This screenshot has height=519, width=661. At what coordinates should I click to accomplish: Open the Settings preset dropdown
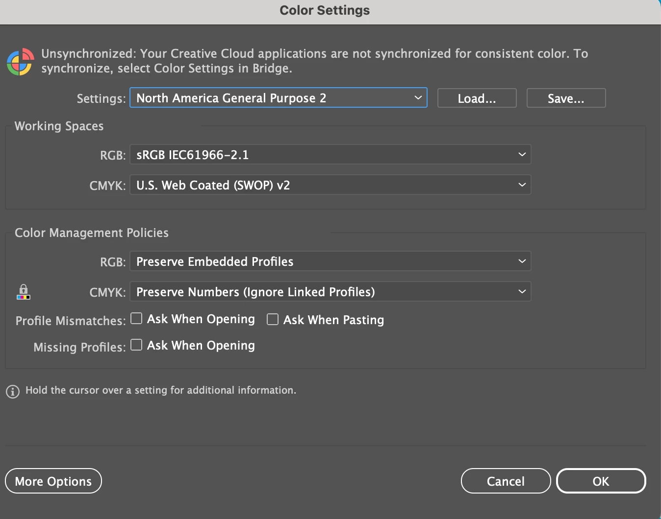pyautogui.click(x=279, y=98)
